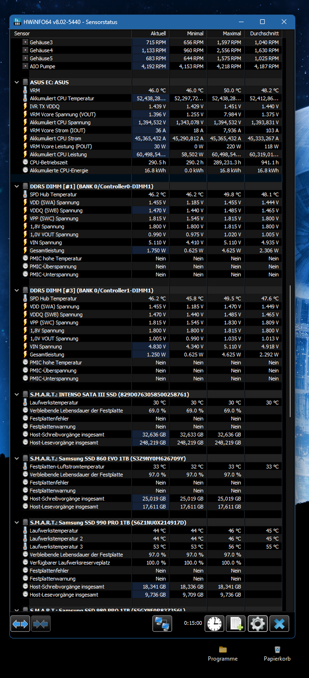Open the Papierkorb recycle bin
The width and height of the screenshot is (309, 678).
pyautogui.click(x=277, y=654)
